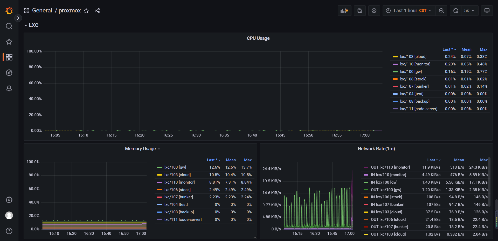Open Alerting bell in the sidebar
The width and height of the screenshot is (498, 241).
9,88
